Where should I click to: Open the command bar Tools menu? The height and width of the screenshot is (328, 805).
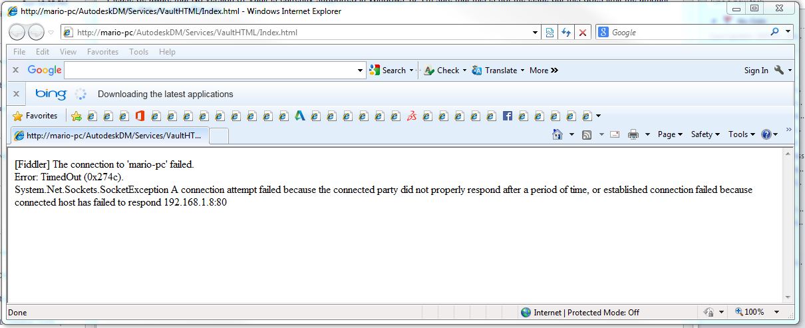pyautogui.click(x=742, y=134)
